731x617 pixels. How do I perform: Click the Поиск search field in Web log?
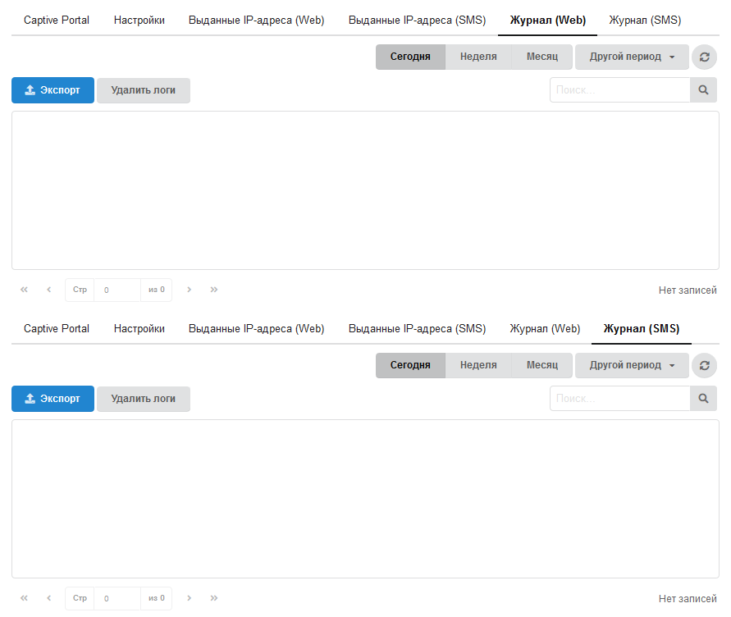click(x=619, y=90)
